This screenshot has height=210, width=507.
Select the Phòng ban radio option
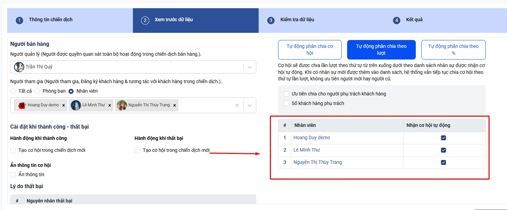pos(38,91)
